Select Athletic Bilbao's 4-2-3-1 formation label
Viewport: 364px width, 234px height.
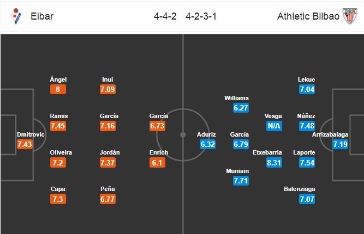click(201, 16)
